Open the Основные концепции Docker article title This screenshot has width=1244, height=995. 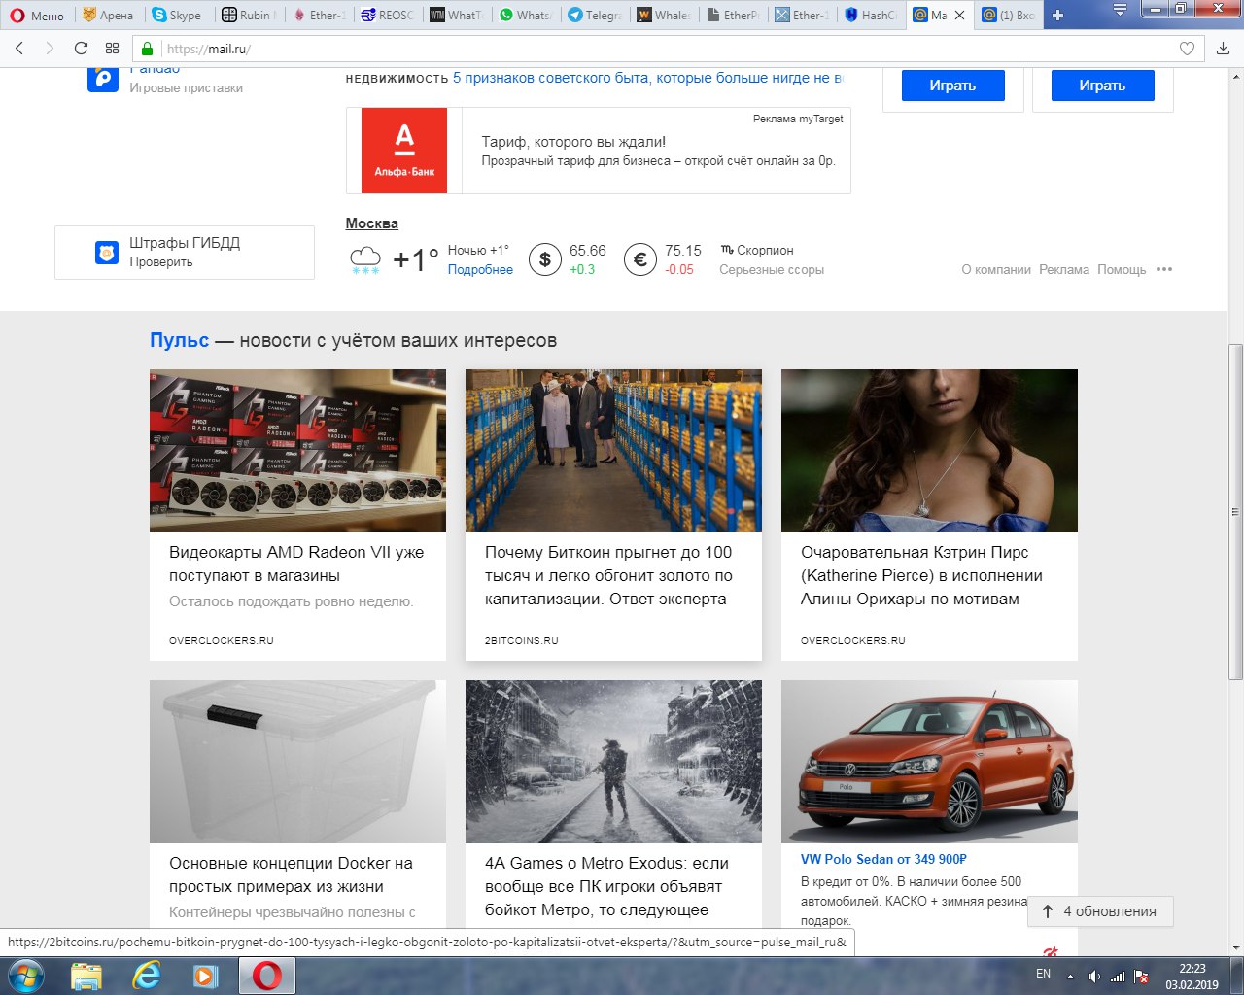pos(291,875)
